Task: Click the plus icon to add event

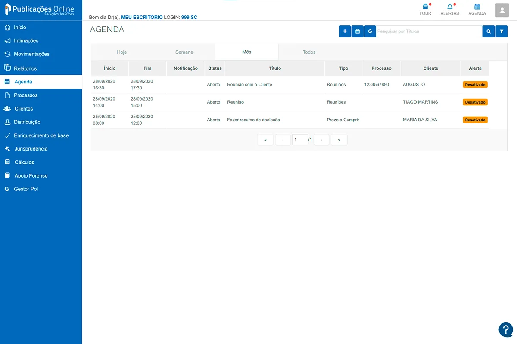Action: (x=345, y=31)
